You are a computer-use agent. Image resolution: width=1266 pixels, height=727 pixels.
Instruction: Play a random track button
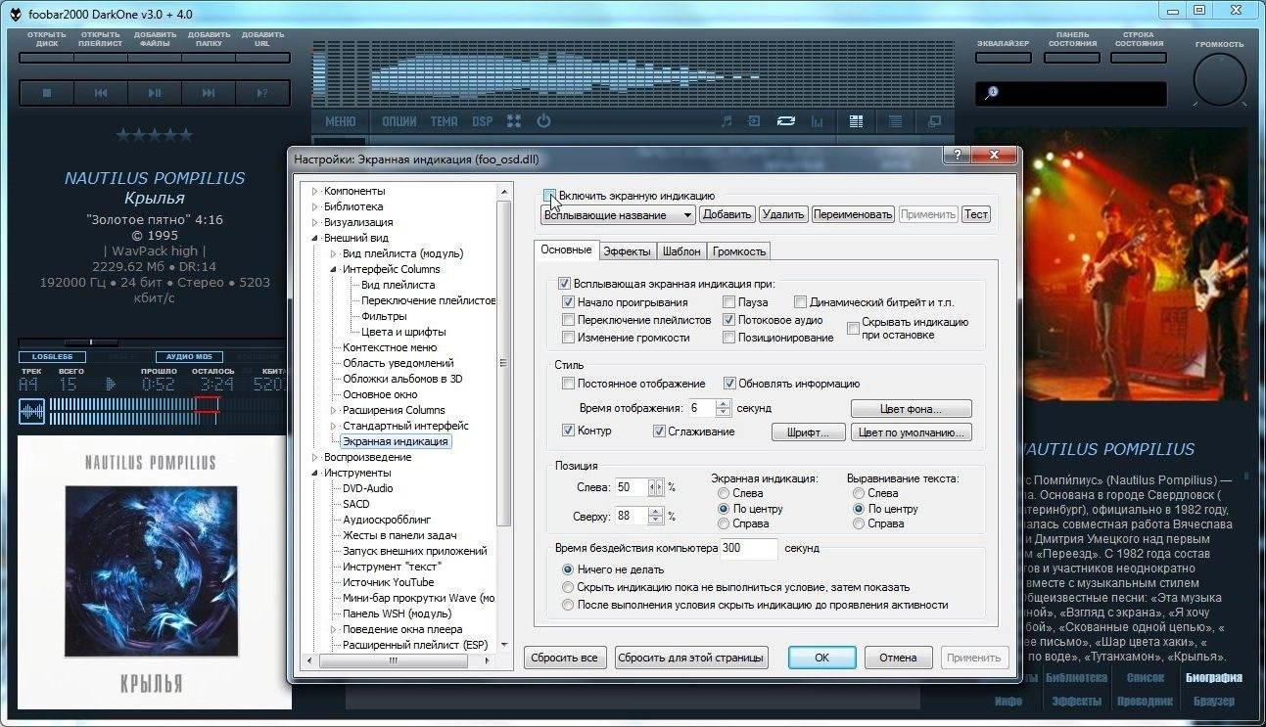coord(262,93)
